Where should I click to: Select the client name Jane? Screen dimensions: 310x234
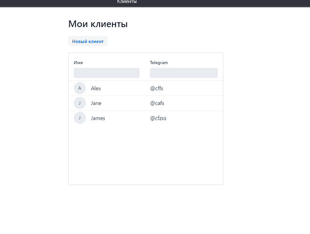pos(96,103)
